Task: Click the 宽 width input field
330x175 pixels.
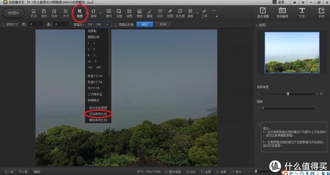Action: [35, 24]
